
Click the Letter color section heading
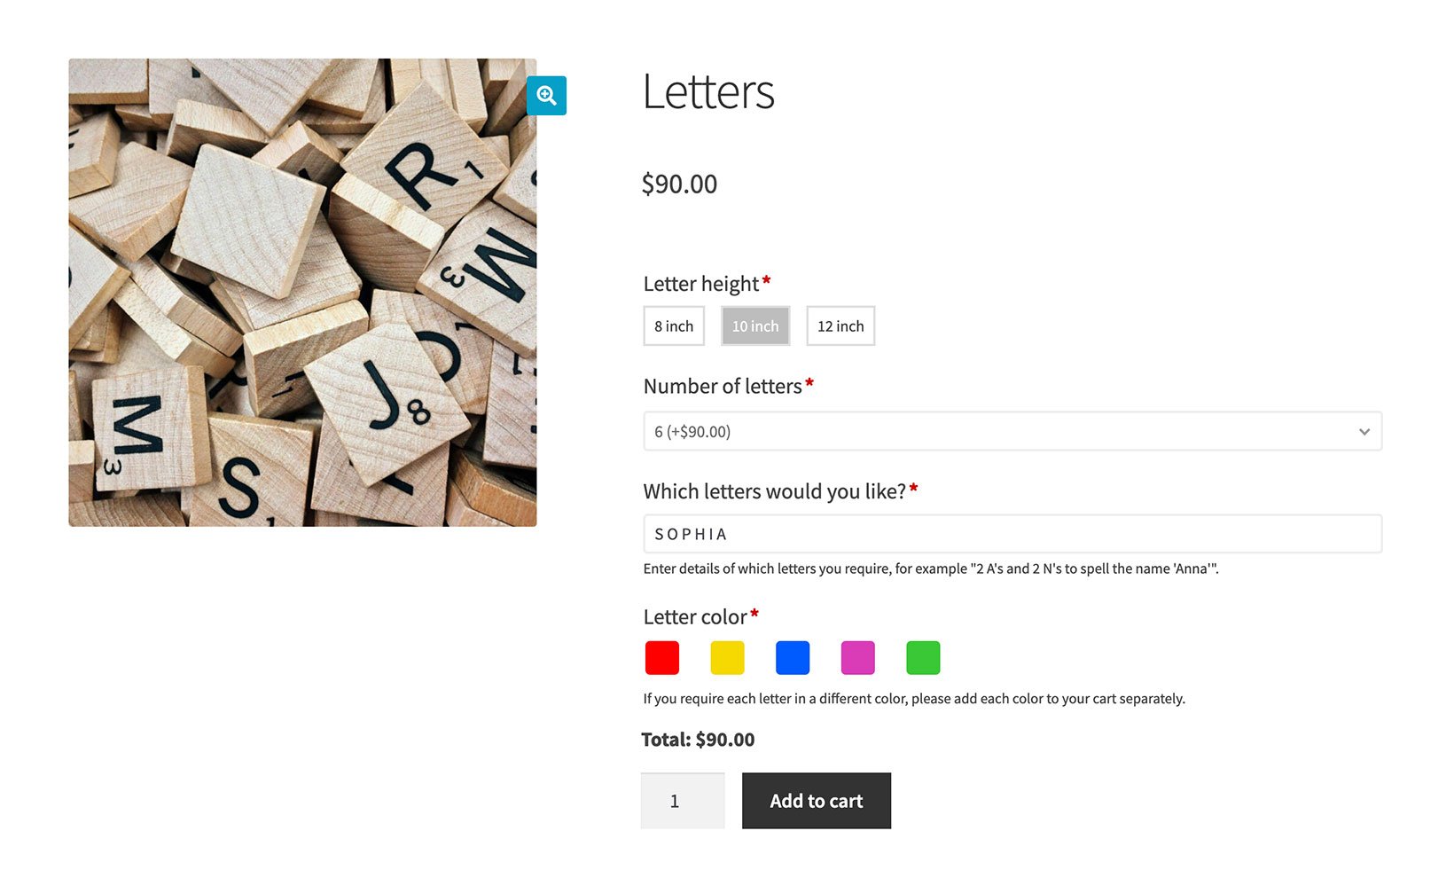(696, 616)
